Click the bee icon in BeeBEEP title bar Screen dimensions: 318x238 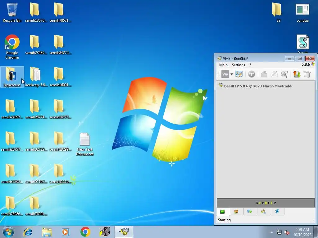pyautogui.click(x=219, y=58)
